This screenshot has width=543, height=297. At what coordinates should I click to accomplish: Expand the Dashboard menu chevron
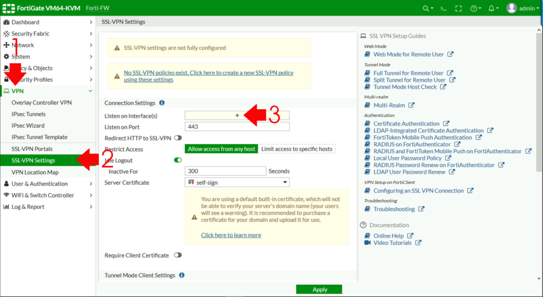point(91,22)
